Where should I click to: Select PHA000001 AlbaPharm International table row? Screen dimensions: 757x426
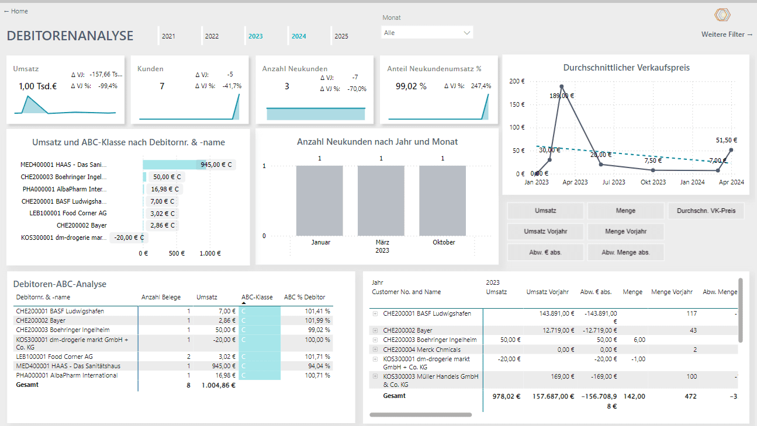(173, 375)
